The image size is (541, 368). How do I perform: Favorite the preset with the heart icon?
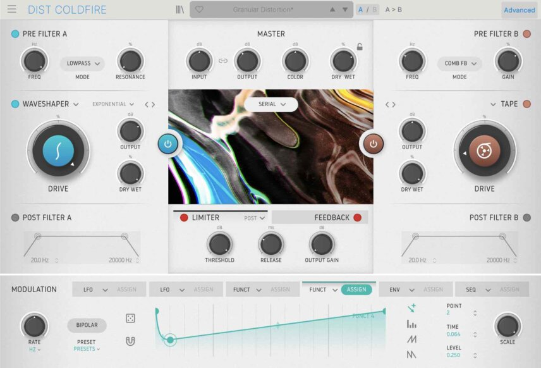click(200, 9)
